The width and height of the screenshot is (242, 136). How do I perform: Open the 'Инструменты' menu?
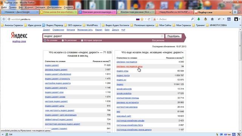point(54,7)
